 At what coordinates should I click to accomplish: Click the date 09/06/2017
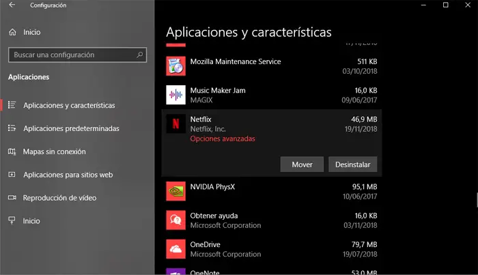(x=359, y=100)
